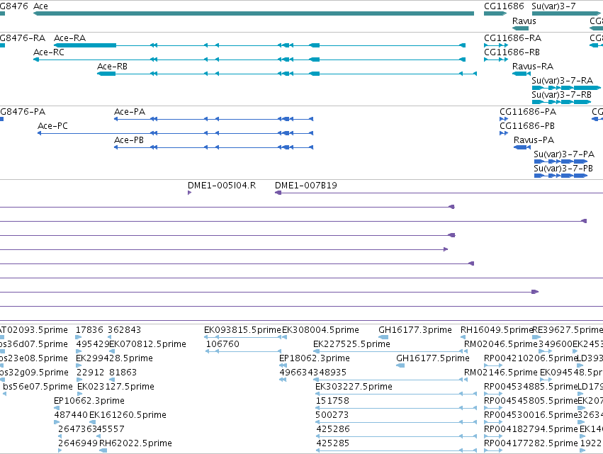The image size is (603, 454).
Task: Select EST bs56e07.5prime
Action: point(5,394)
